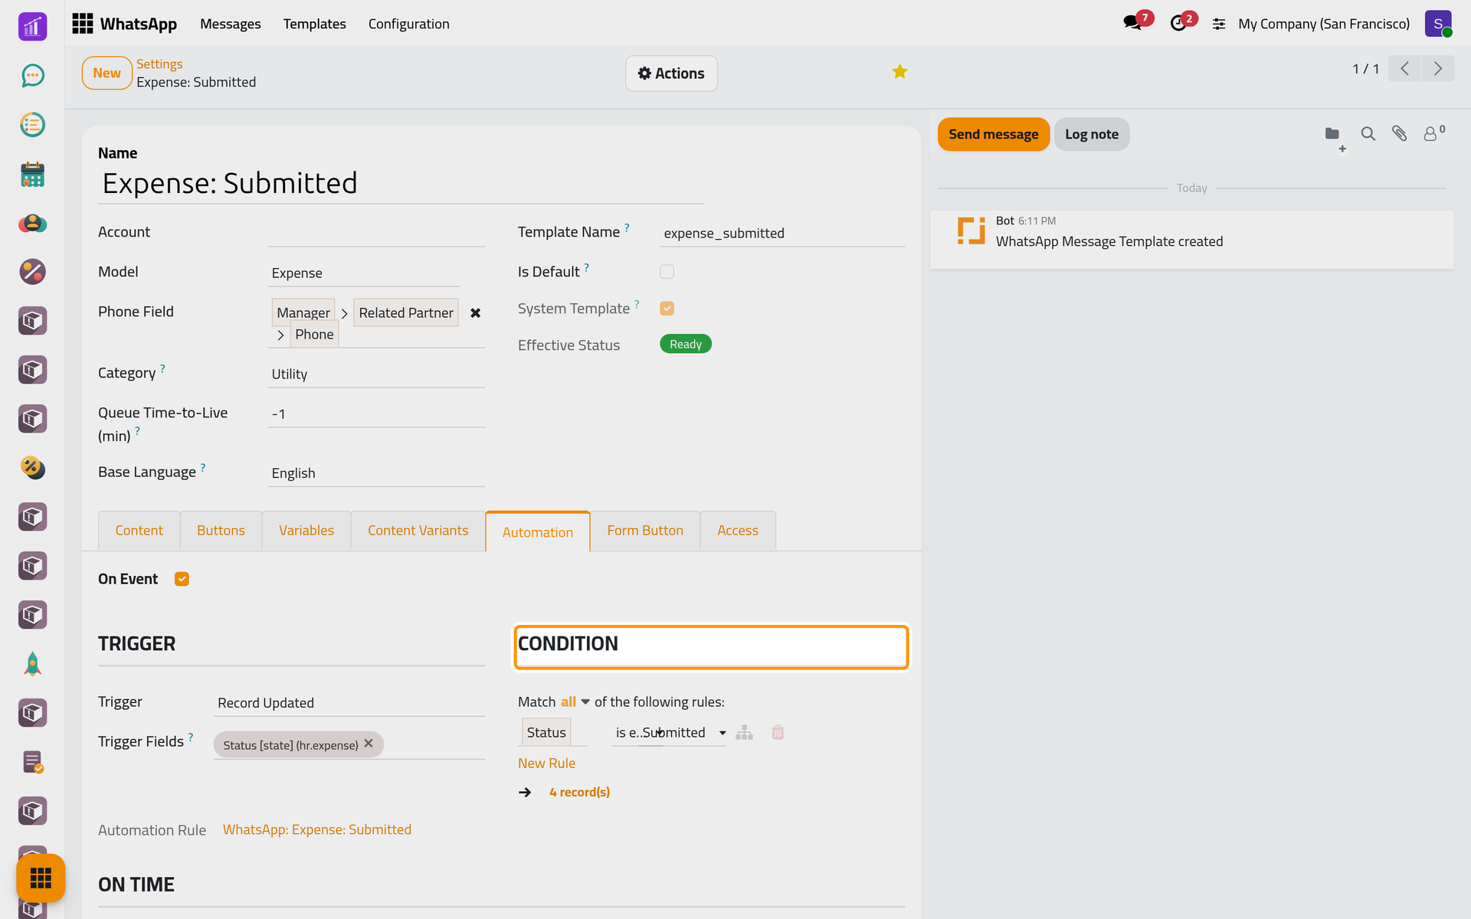The height and width of the screenshot is (919, 1471).
Task: Go to the next record arrow
Action: pyautogui.click(x=1438, y=69)
